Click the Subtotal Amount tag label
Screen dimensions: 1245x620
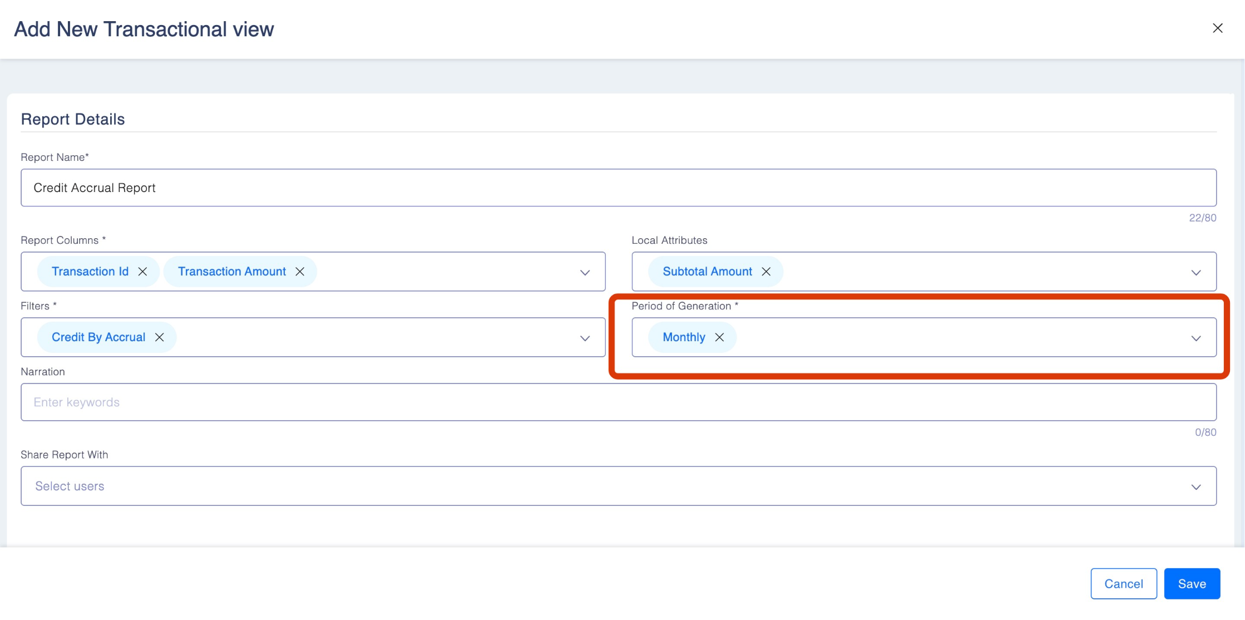pos(707,272)
